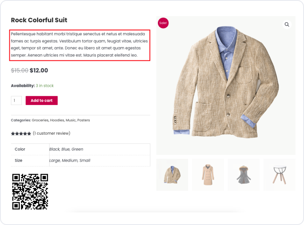The image size is (304, 225).
Task: Click the five-star rating icons
Action: [21, 133]
